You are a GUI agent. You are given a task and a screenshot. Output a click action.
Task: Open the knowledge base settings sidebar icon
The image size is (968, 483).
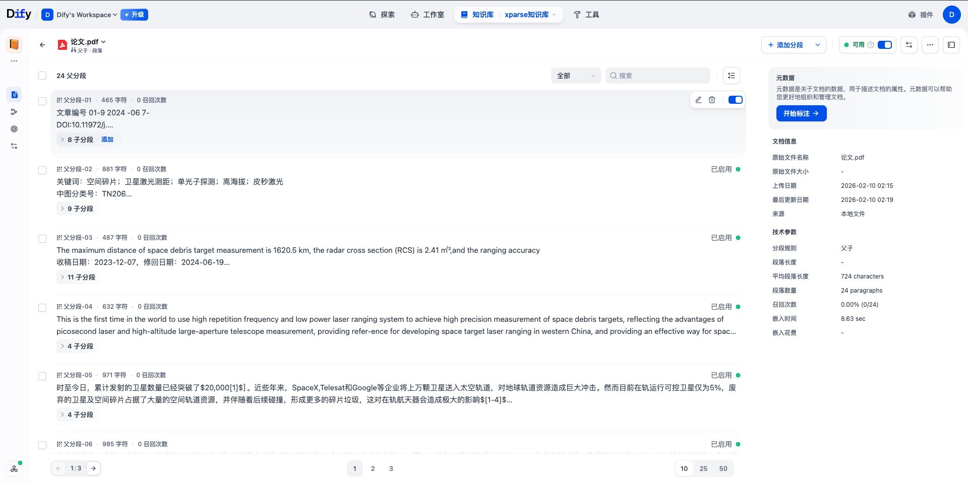coord(14,146)
